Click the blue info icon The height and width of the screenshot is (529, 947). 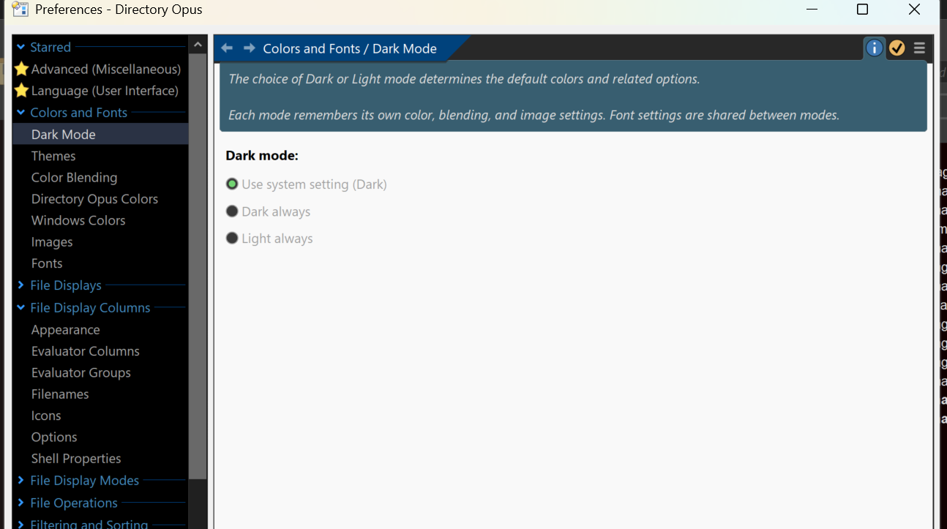pyautogui.click(x=874, y=48)
